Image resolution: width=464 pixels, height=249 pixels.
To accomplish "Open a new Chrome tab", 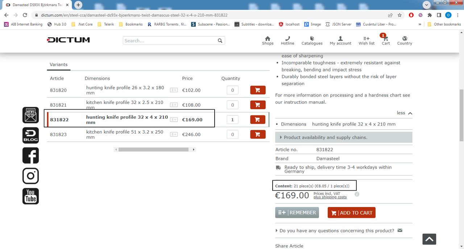I will pos(78,5).
